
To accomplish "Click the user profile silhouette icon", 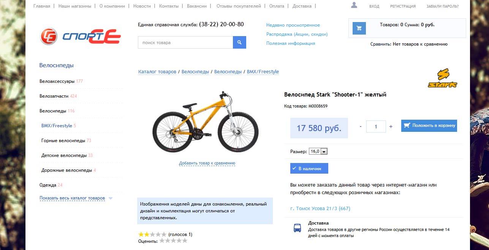I will (354, 5).
